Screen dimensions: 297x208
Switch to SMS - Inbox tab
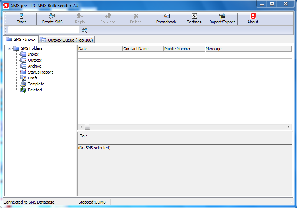pos(21,39)
